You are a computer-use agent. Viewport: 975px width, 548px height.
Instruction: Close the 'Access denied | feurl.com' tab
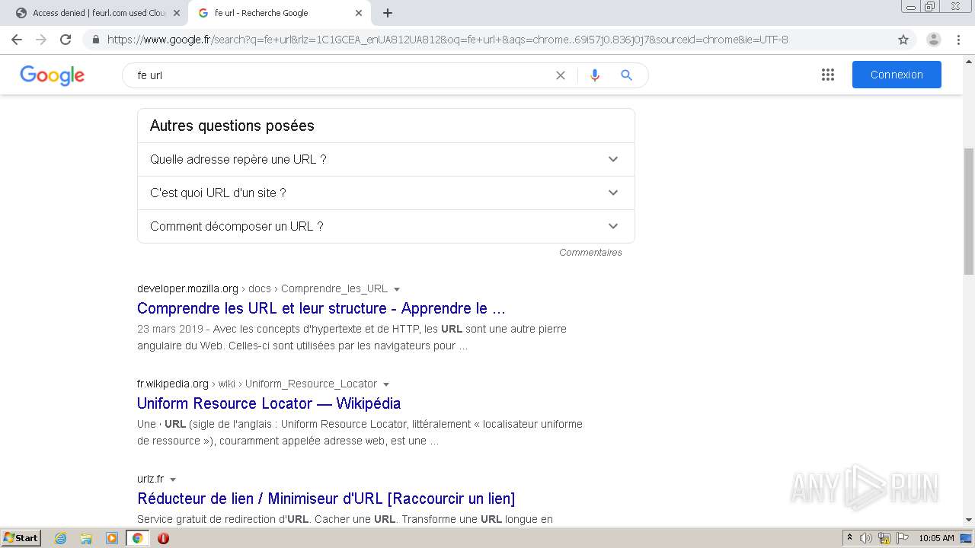coord(176,13)
